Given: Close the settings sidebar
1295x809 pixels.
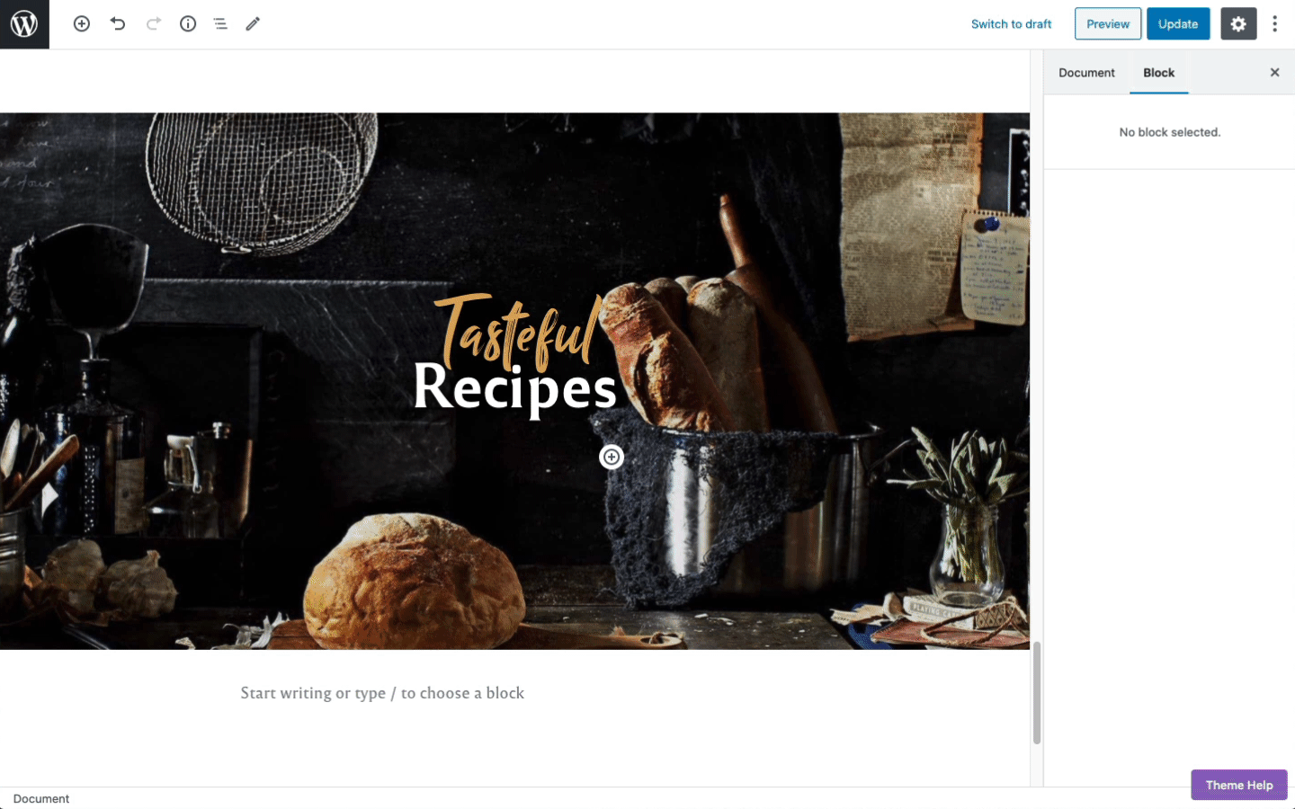Looking at the screenshot, I should pyautogui.click(x=1274, y=73).
